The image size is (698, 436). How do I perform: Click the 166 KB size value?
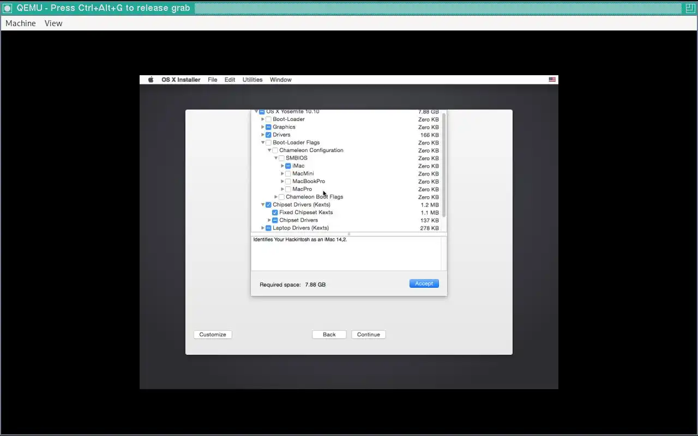[429, 135]
